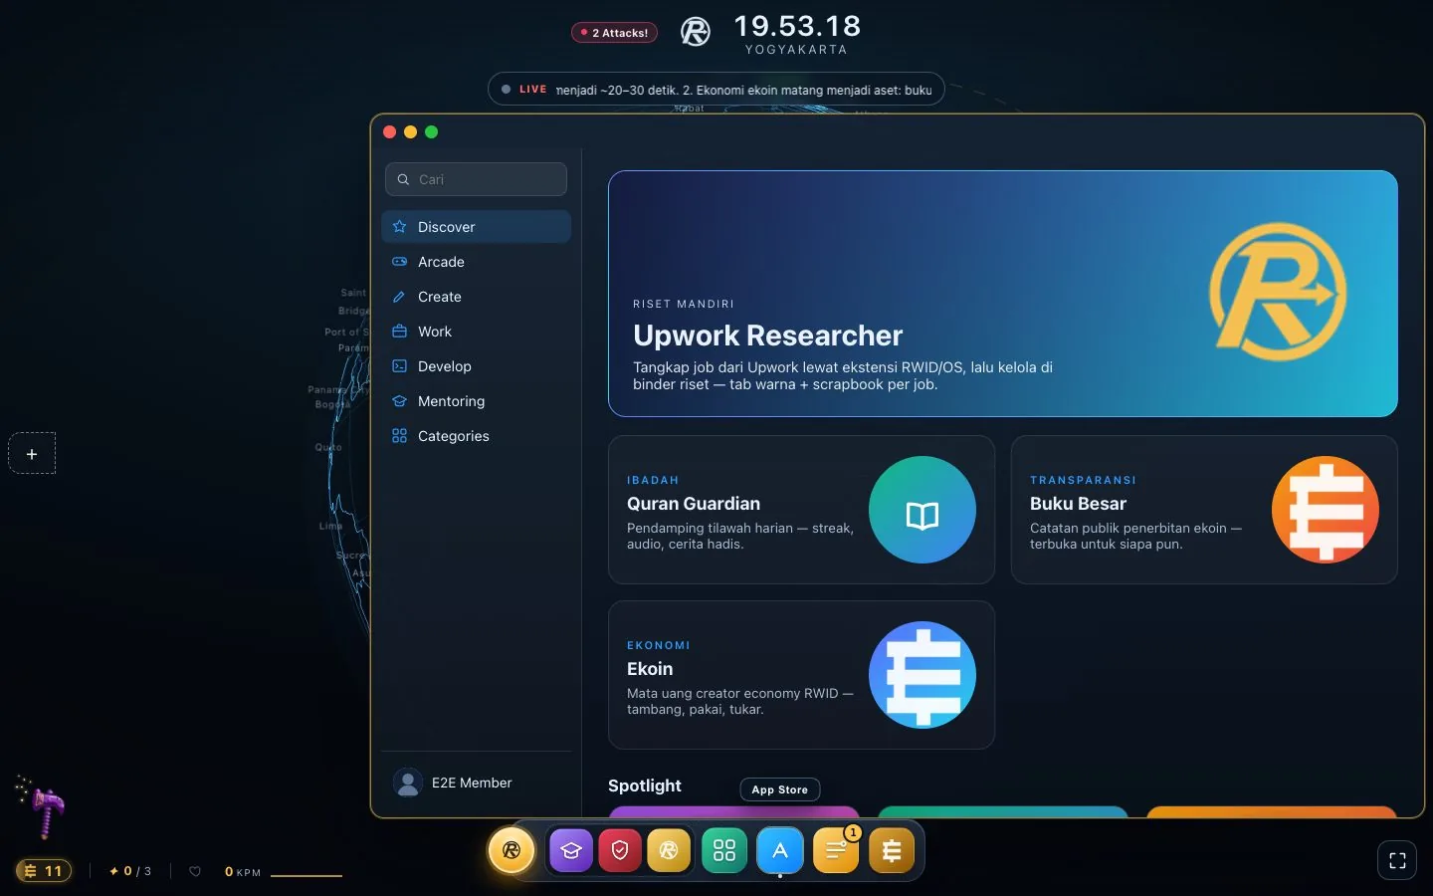
Task: Click the ekoin balance showing 11
Action: (44, 871)
